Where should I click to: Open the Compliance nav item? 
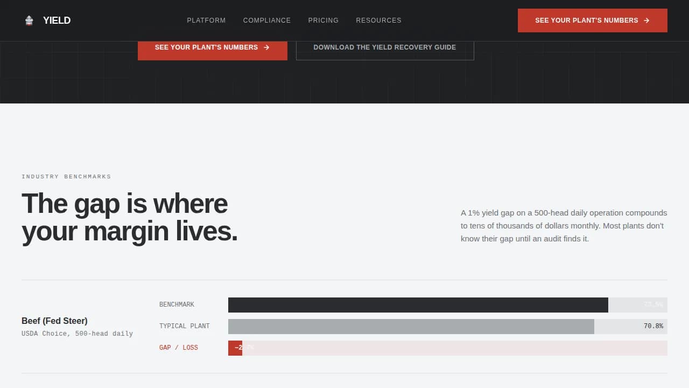point(267,20)
